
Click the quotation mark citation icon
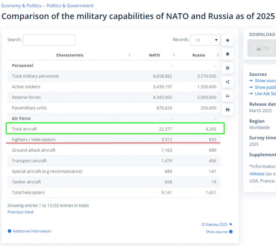(227, 96)
